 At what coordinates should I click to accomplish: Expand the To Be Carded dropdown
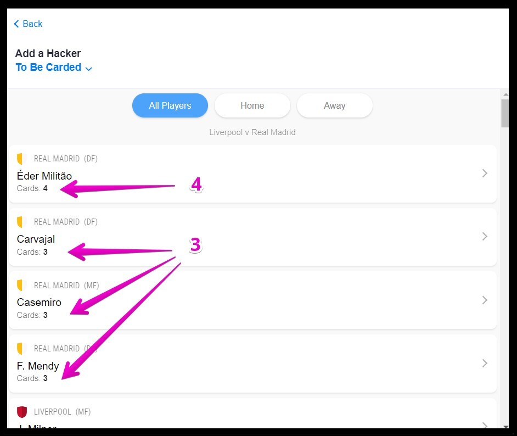coord(54,68)
